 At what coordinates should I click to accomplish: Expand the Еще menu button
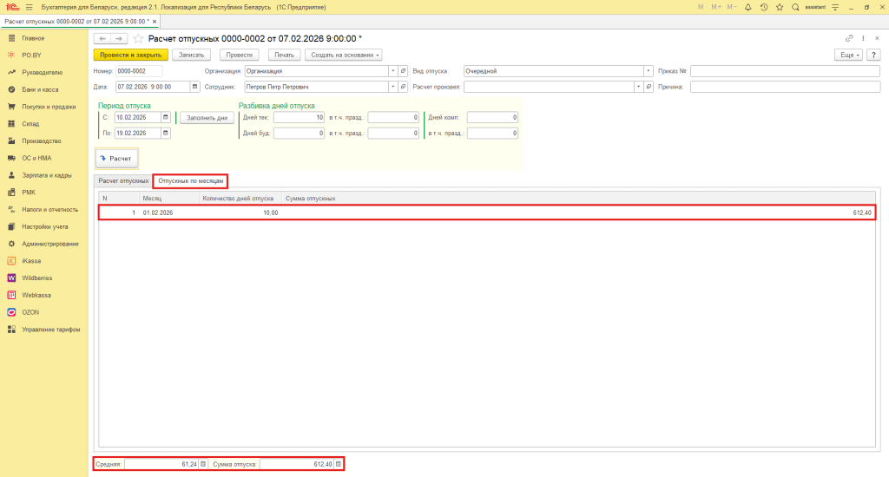[x=847, y=55]
